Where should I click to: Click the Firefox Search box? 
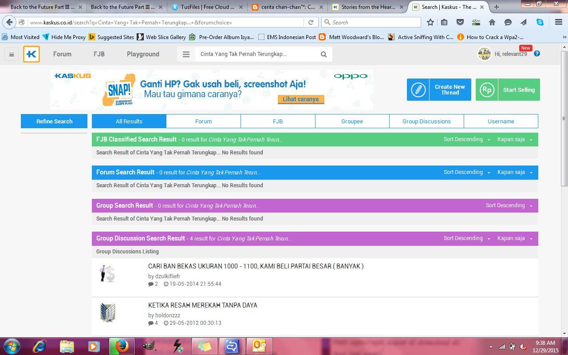click(x=371, y=22)
